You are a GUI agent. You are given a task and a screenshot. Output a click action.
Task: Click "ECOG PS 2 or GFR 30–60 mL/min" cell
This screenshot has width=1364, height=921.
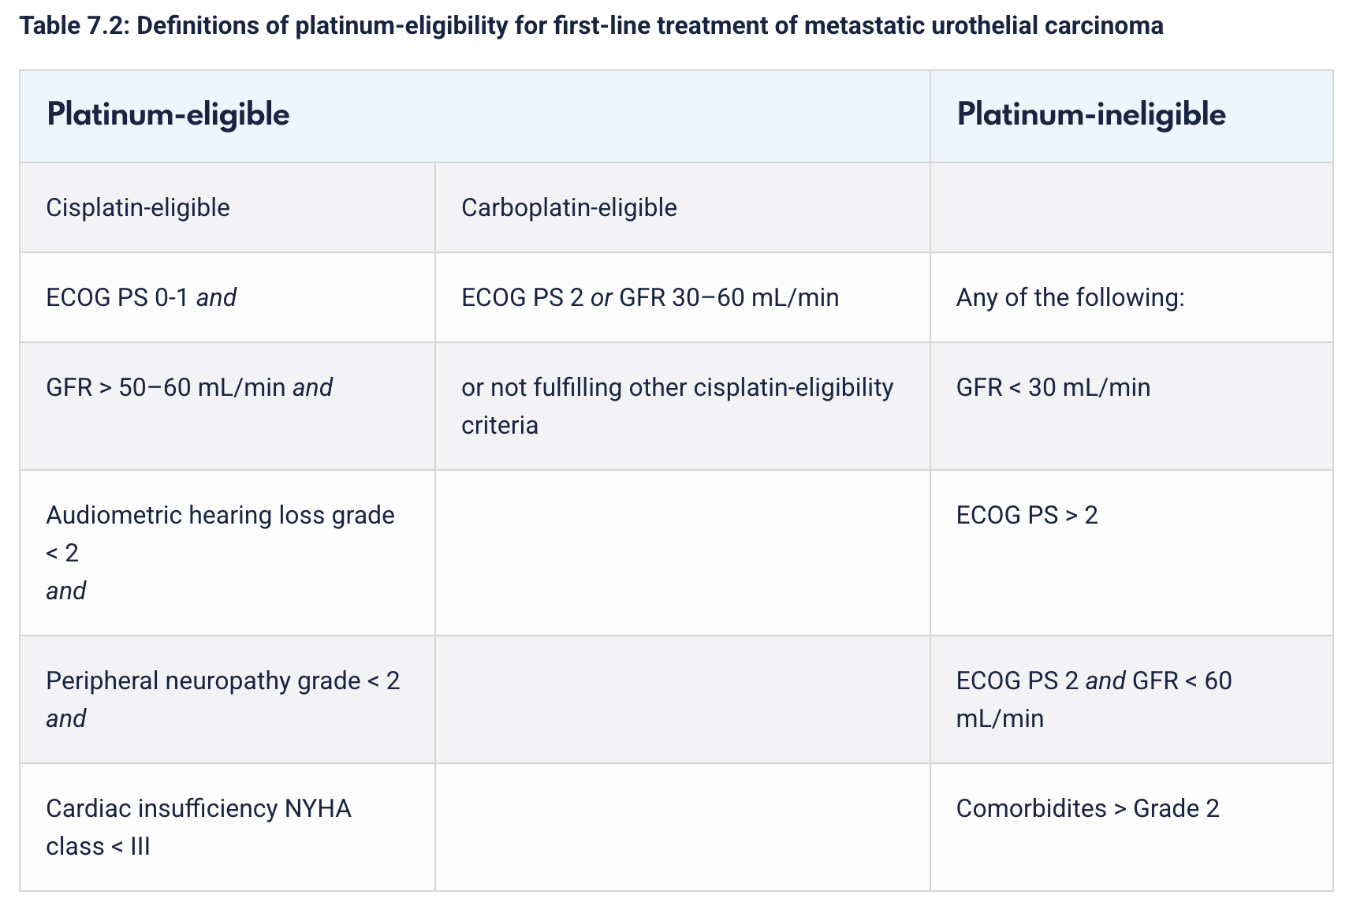[650, 298]
